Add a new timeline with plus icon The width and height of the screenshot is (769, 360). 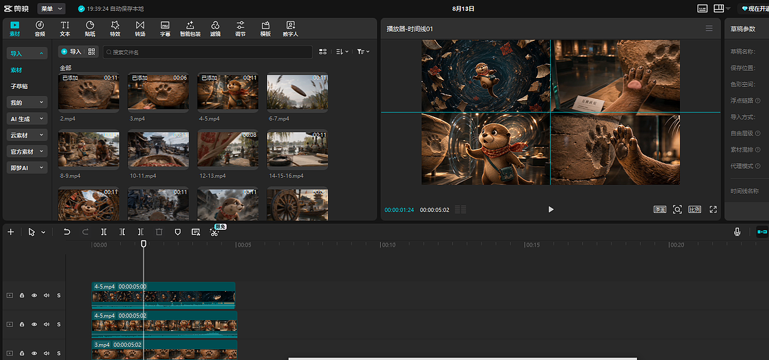pyautogui.click(x=11, y=232)
